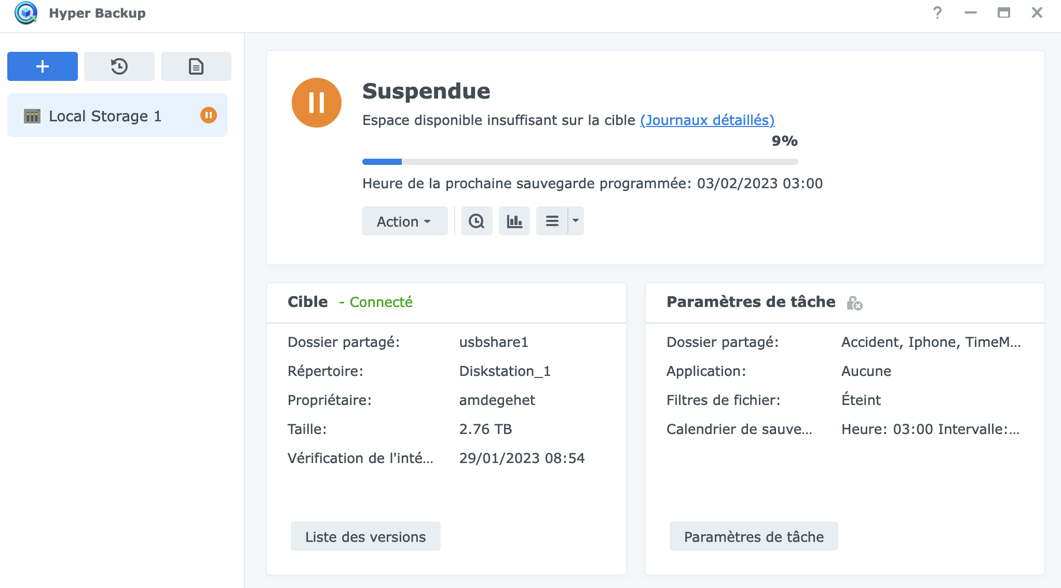Click the backup explorer magnifier clock icon
Image resolution: width=1061 pixels, height=588 pixels.
477,221
